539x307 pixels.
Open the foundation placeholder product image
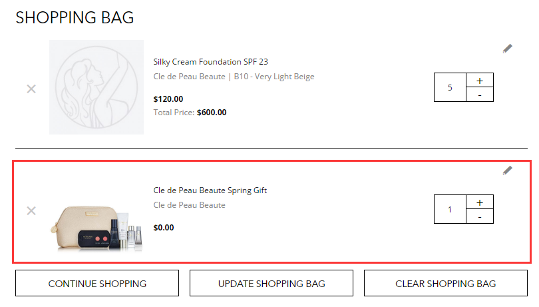pos(96,87)
